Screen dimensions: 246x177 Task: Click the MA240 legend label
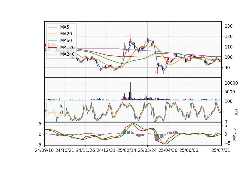click(x=67, y=54)
